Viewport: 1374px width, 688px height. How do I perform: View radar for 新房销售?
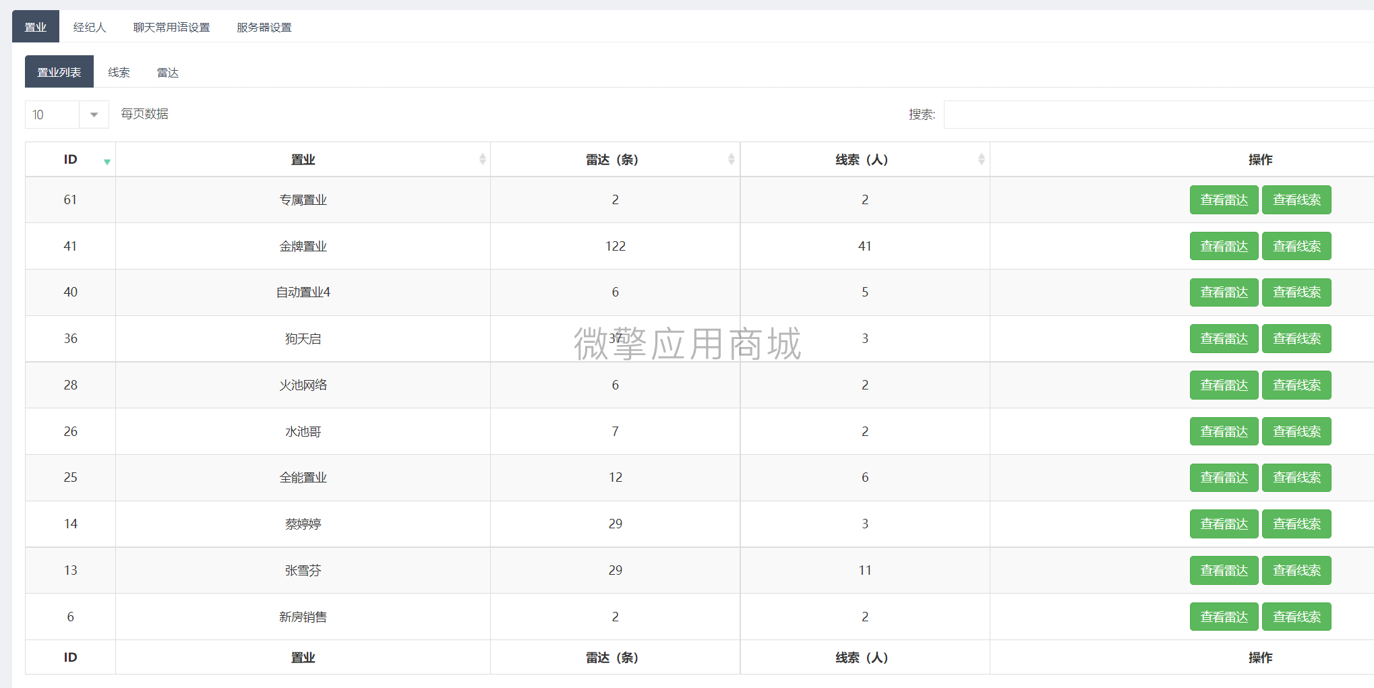pyautogui.click(x=1224, y=617)
